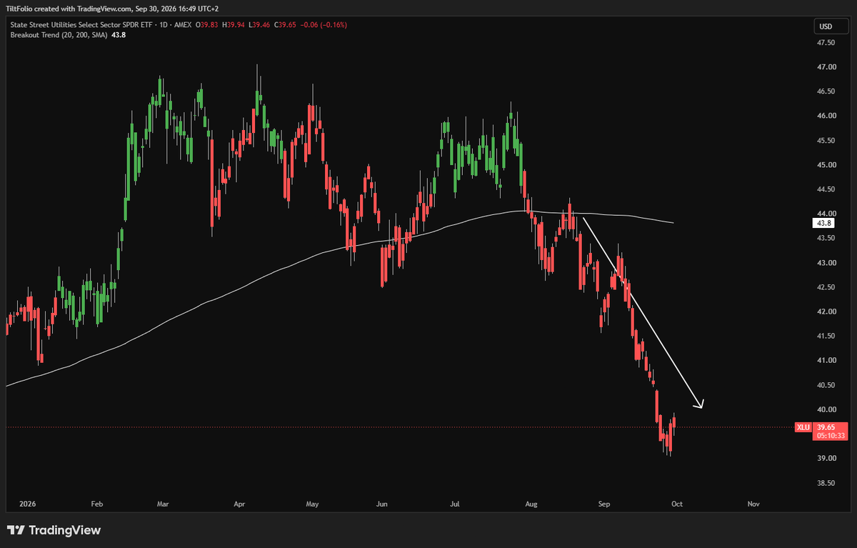Click the 47.00 price axis label
This screenshot has height=548, width=857.
click(826, 67)
